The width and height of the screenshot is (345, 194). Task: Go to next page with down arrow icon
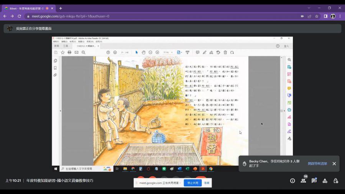[115, 53]
